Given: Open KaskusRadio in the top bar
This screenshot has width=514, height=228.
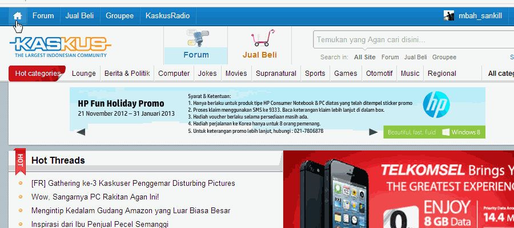Looking at the screenshot, I should (x=167, y=16).
